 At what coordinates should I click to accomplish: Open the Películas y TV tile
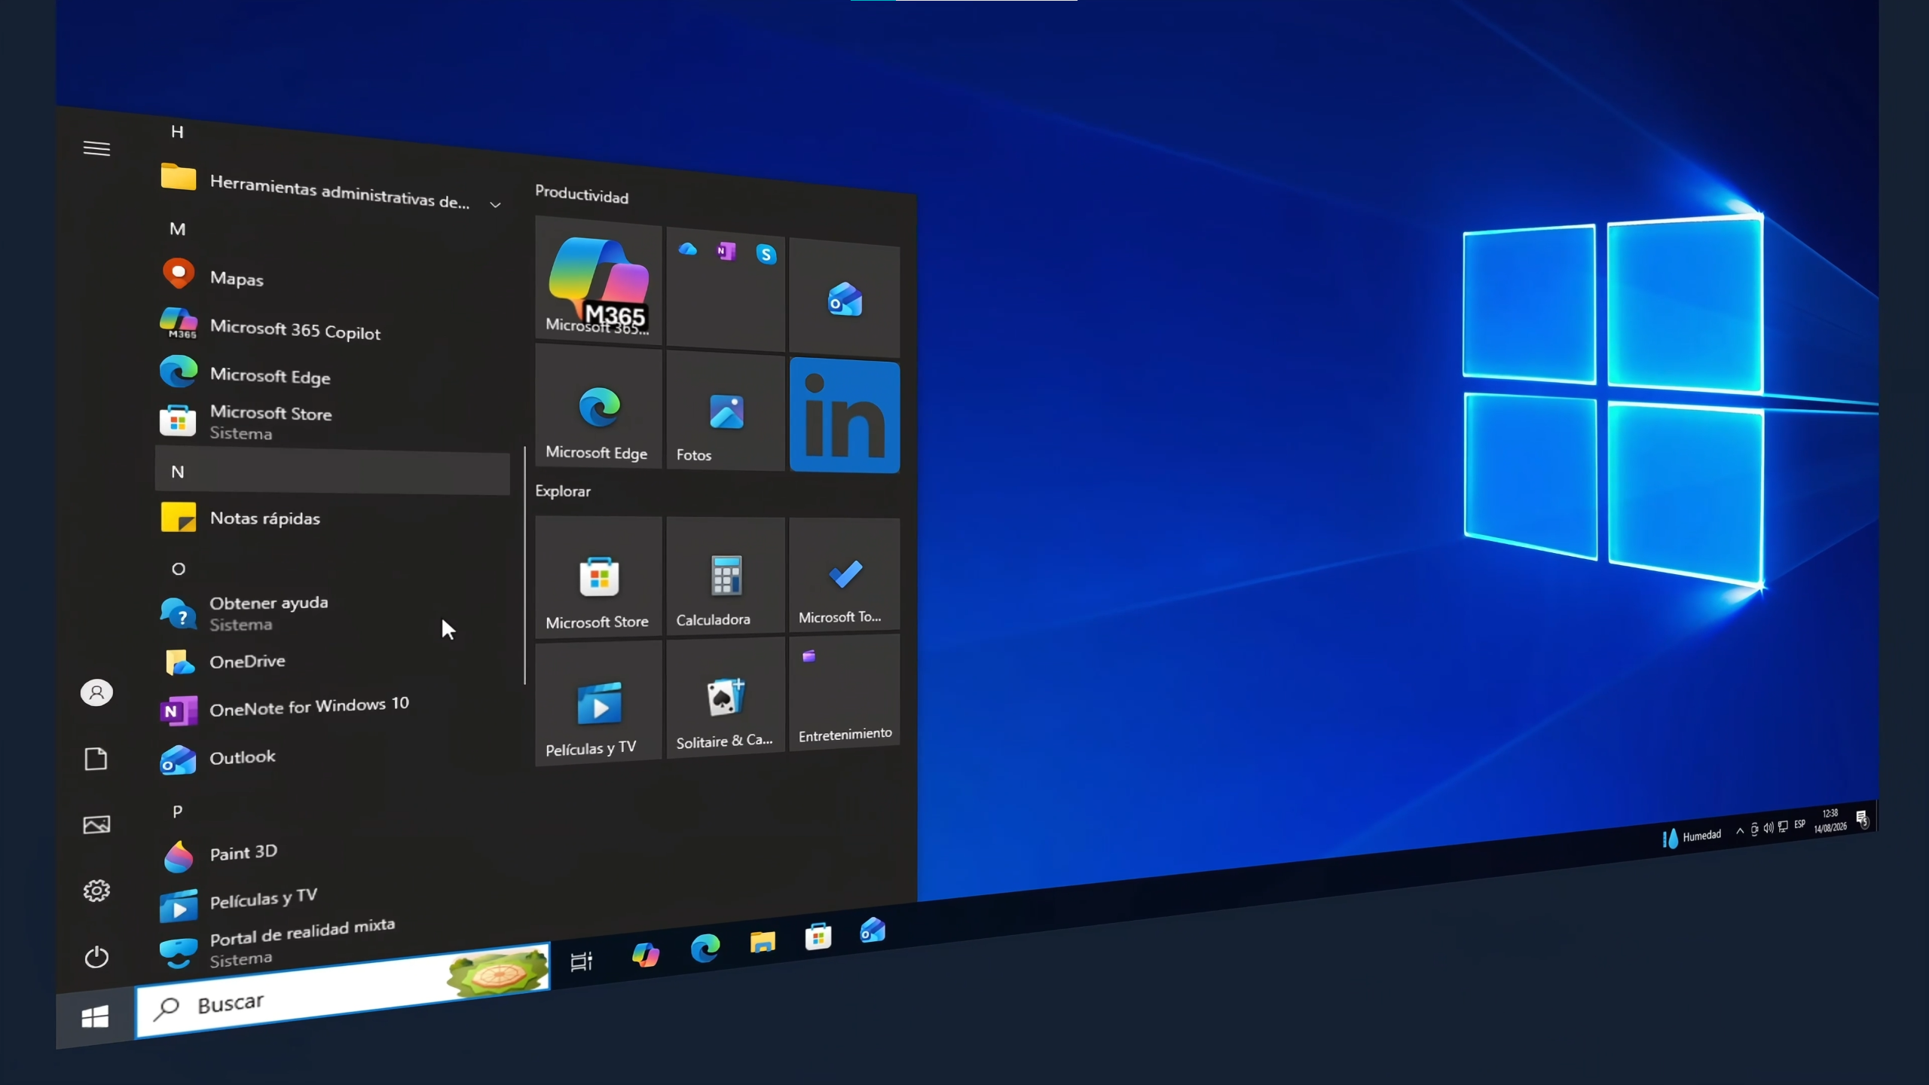[x=598, y=702]
